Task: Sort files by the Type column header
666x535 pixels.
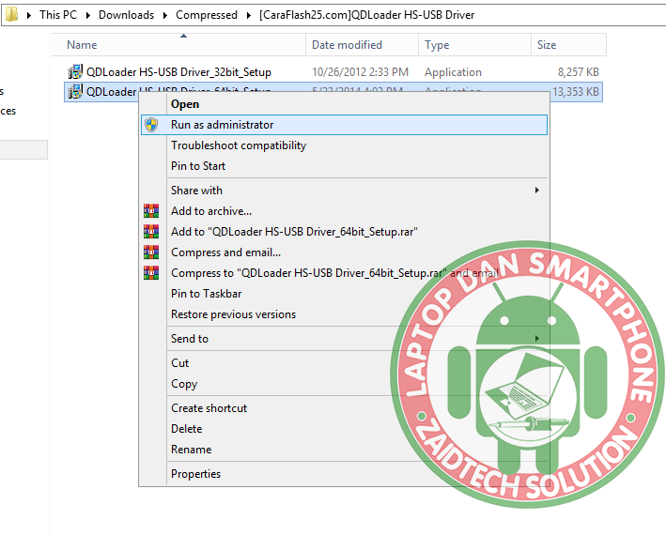Action: [x=474, y=44]
